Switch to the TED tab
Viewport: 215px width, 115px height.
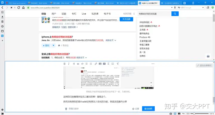(x=16, y=3)
